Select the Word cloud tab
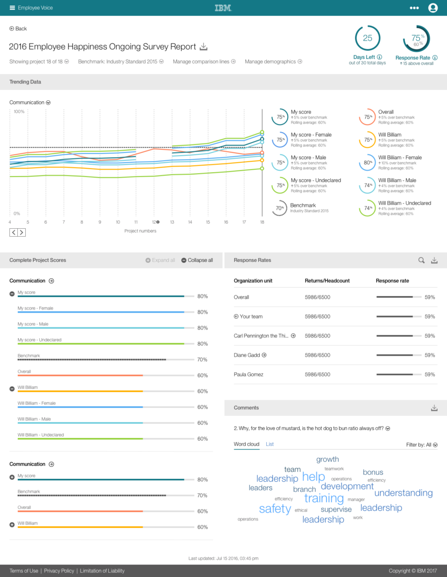The height and width of the screenshot is (577, 447). 246,444
